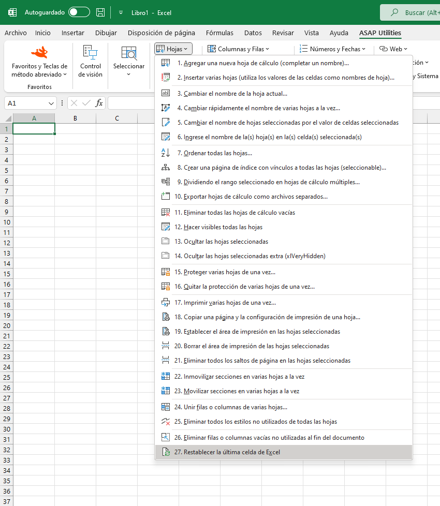
Task: Click the index page hierarchy icon for item 8
Action: coord(166,168)
